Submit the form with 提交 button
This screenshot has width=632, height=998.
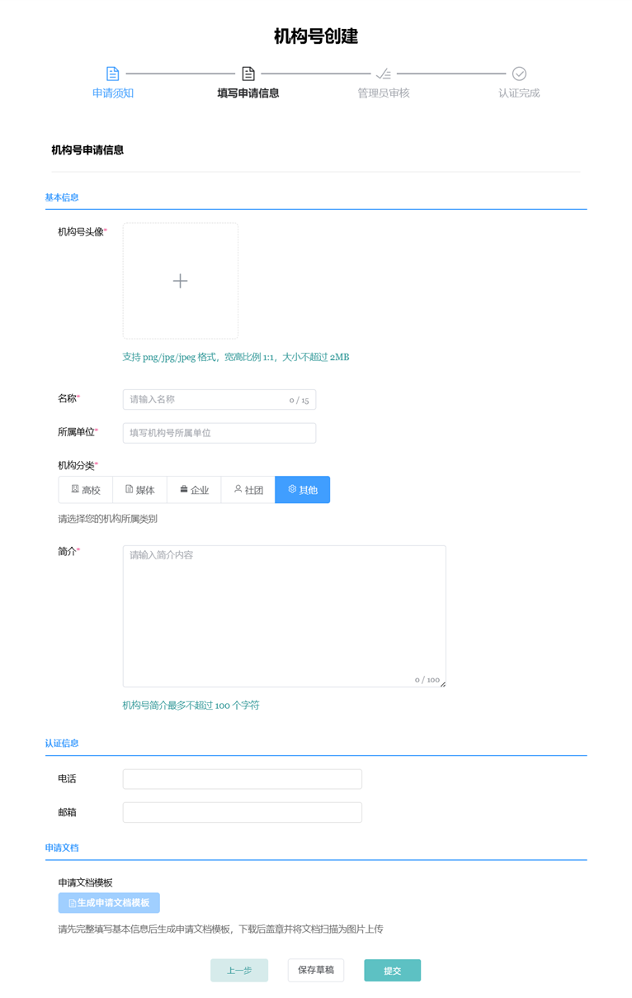[x=393, y=971]
